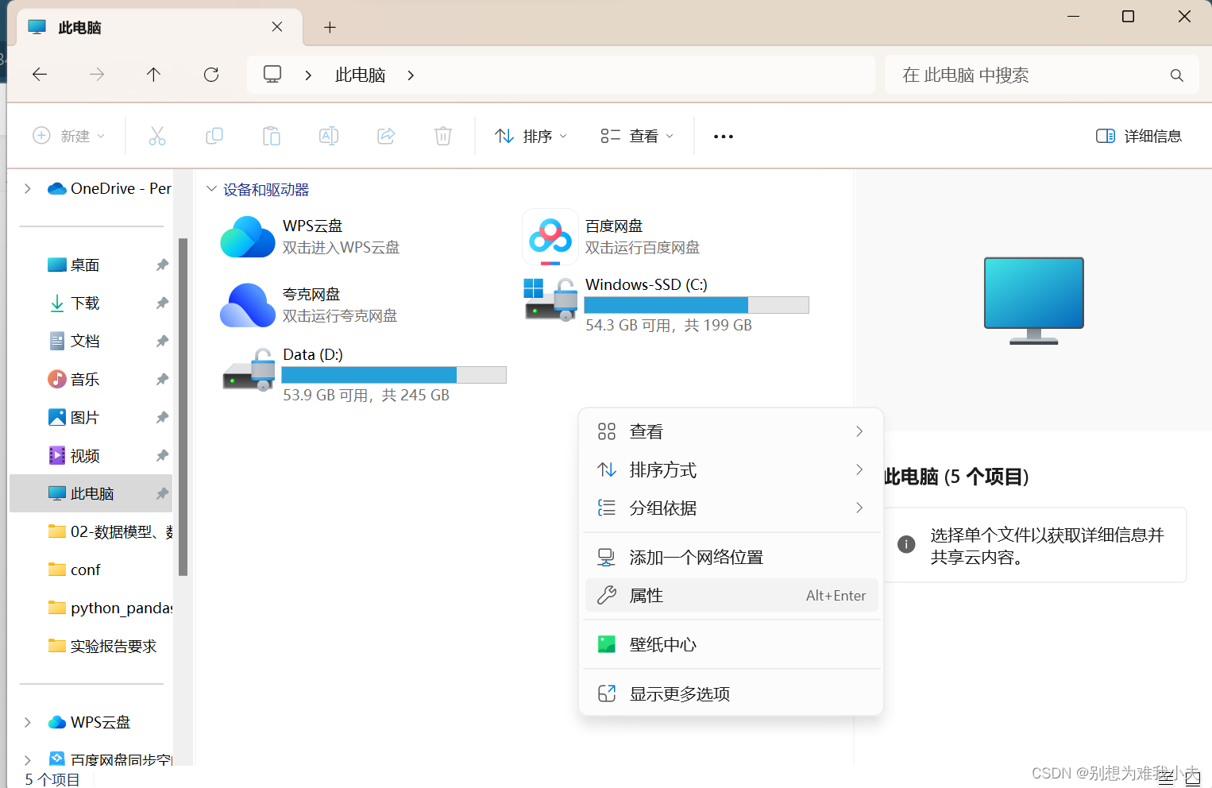1212x788 pixels.
Task: Collapse the 设备和驱动器 section
Action: (211, 189)
